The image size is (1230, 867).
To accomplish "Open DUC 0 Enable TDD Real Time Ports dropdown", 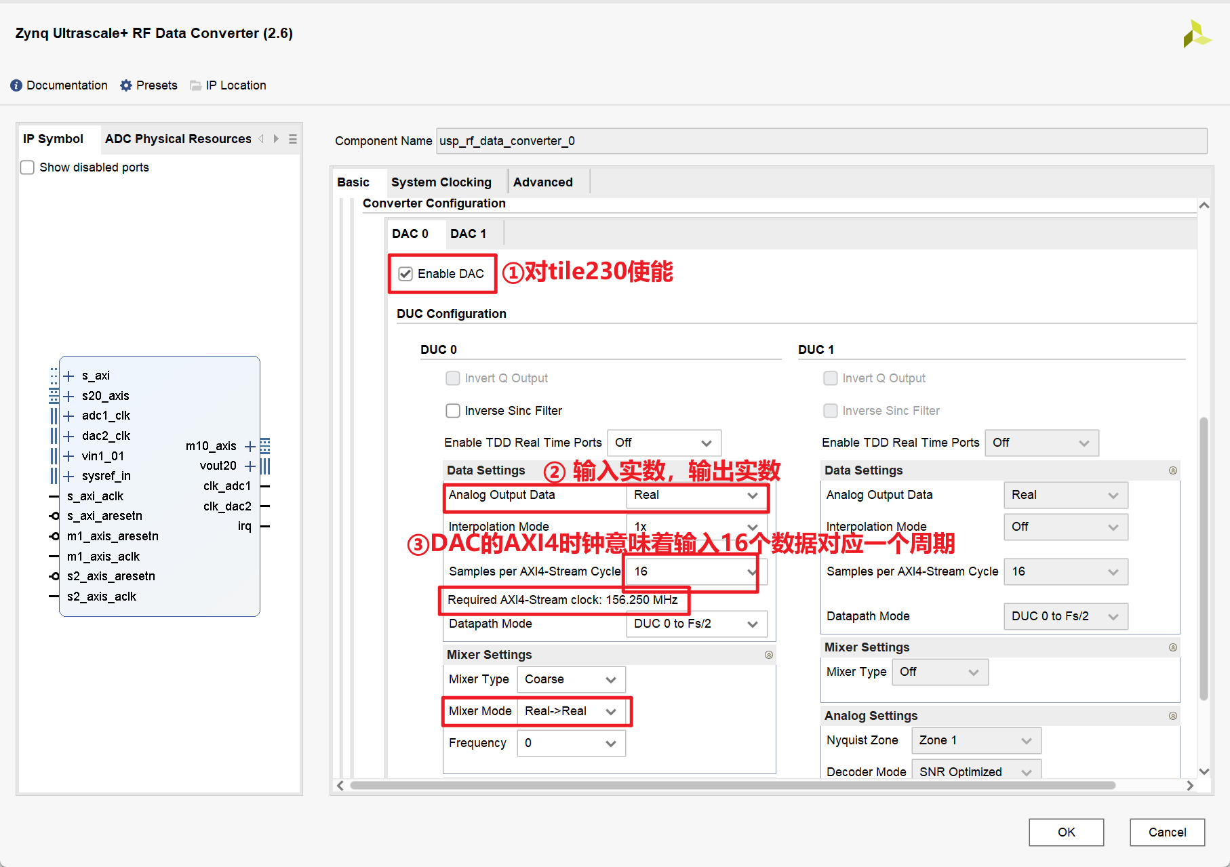I will pyautogui.click(x=664, y=443).
